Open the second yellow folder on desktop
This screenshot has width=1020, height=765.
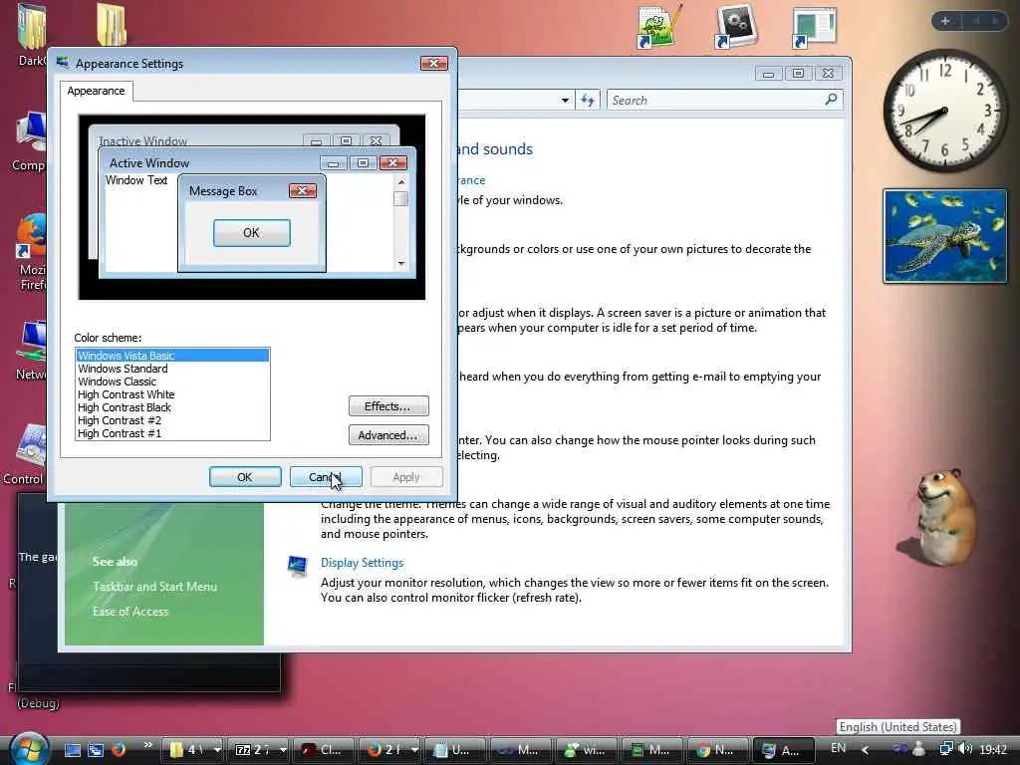pos(111,25)
